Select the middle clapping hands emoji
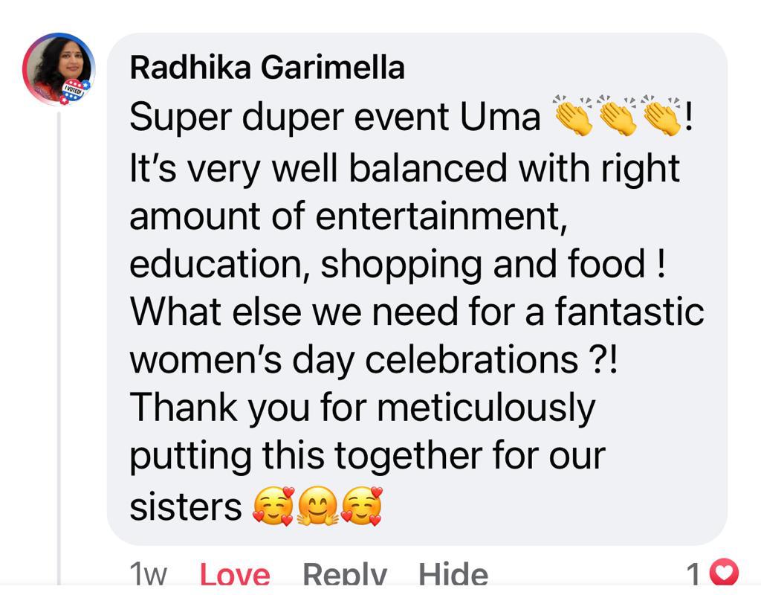The width and height of the screenshot is (761, 595). [x=618, y=117]
